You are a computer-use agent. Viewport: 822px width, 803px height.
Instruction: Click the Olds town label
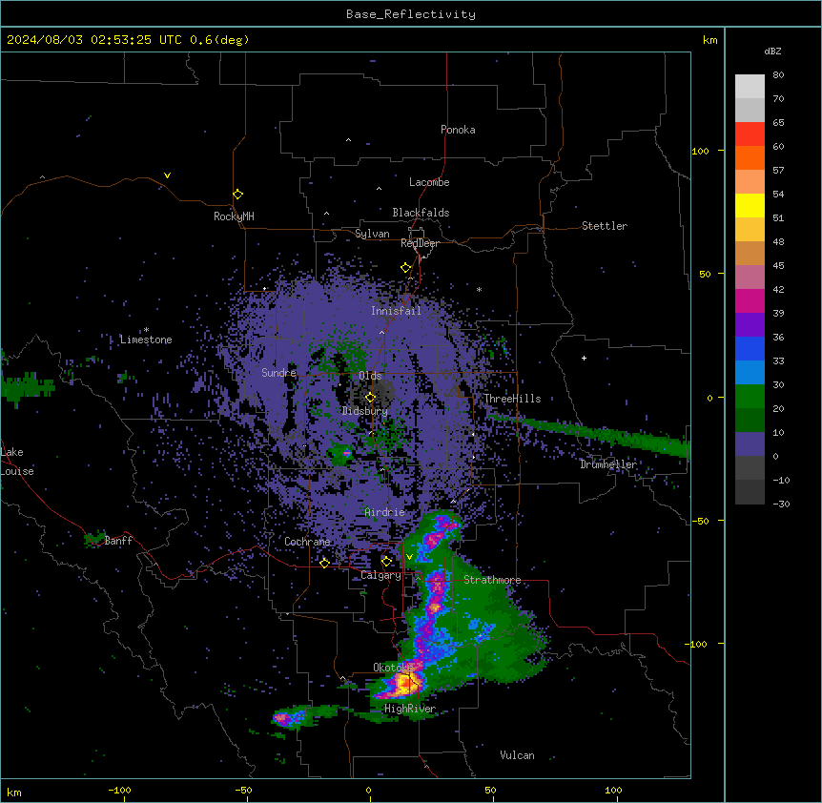pyautogui.click(x=370, y=376)
